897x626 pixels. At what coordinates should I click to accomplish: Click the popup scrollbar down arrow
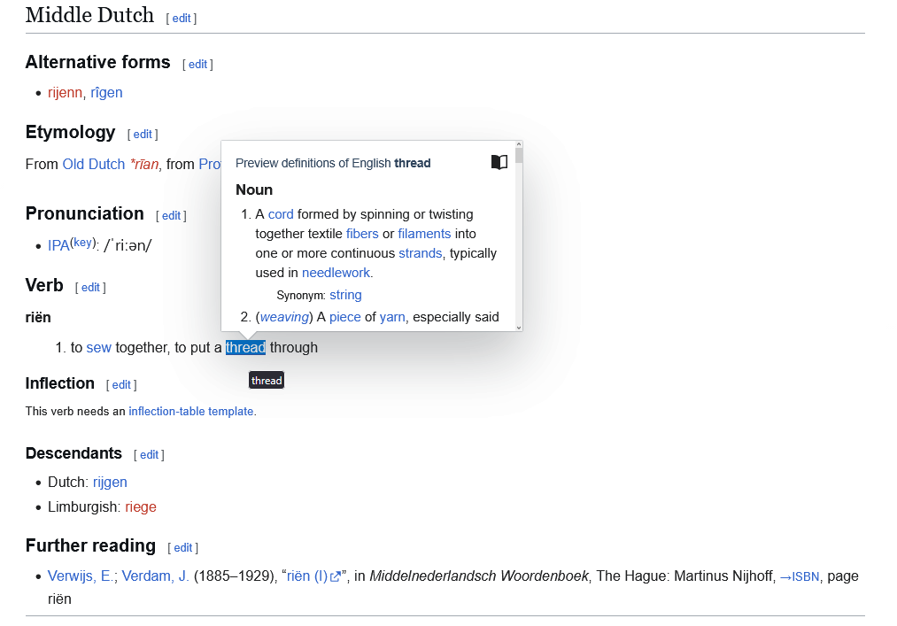tap(519, 328)
